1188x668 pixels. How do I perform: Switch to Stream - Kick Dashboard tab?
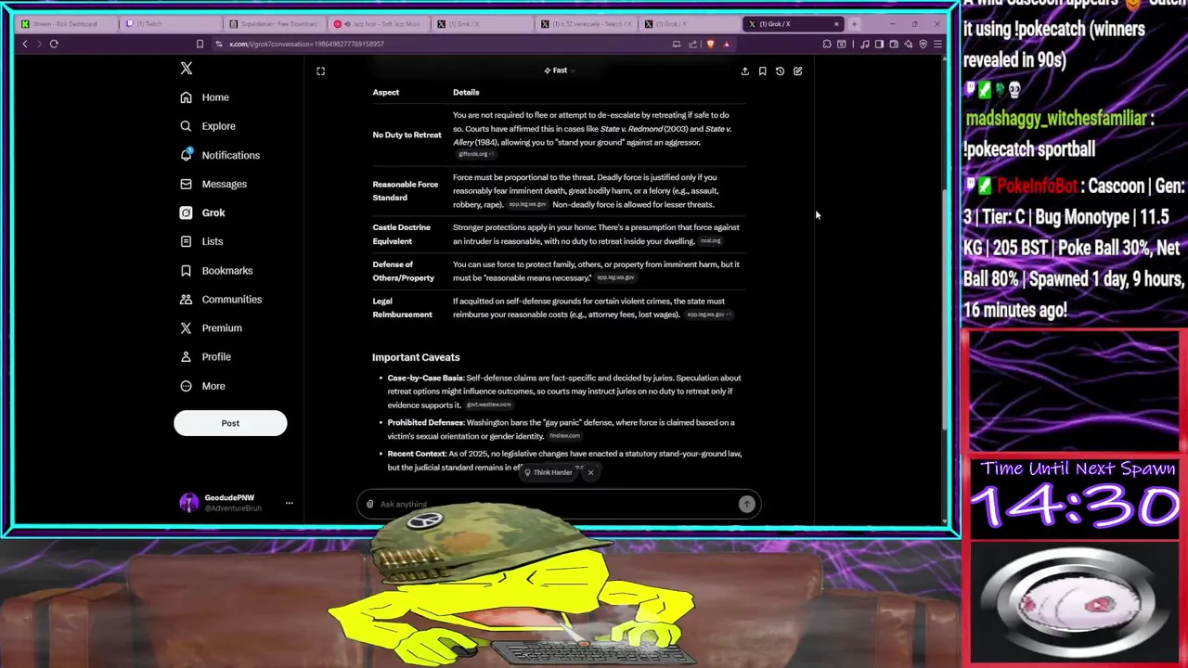[x=65, y=23]
